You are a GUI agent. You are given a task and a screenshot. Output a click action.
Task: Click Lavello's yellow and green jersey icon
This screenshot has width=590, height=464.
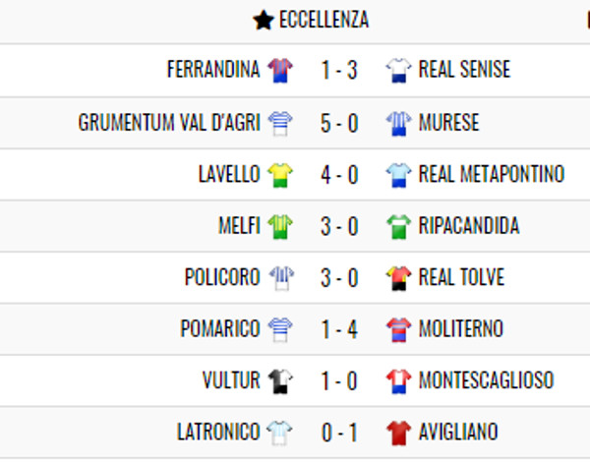tap(280, 175)
